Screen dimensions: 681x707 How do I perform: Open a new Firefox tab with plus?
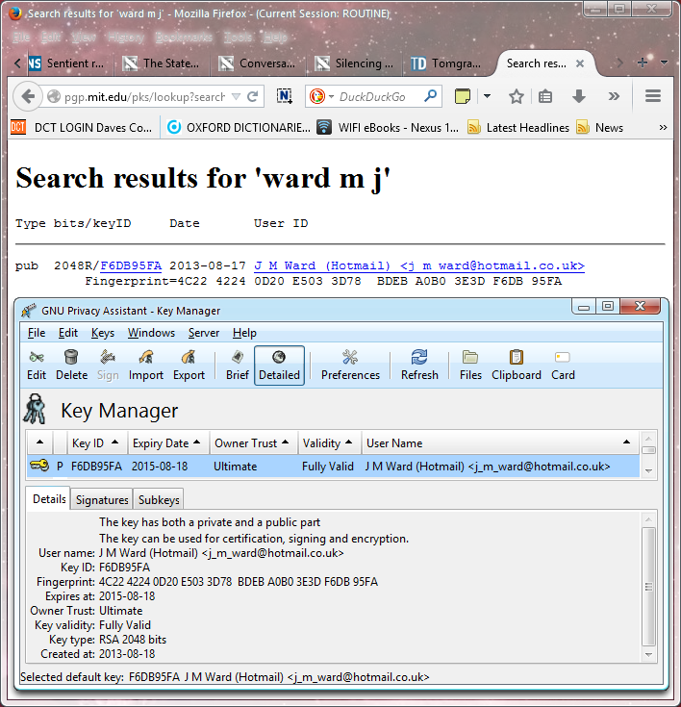tap(643, 63)
